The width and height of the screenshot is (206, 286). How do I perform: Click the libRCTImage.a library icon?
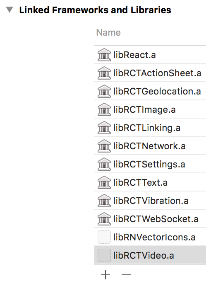click(x=104, y=109)
